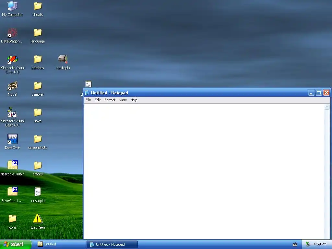Click the 4:59 PM clock
Image resolution: width=332 pixels, height=249 pixels.
[x=320, y=244]
